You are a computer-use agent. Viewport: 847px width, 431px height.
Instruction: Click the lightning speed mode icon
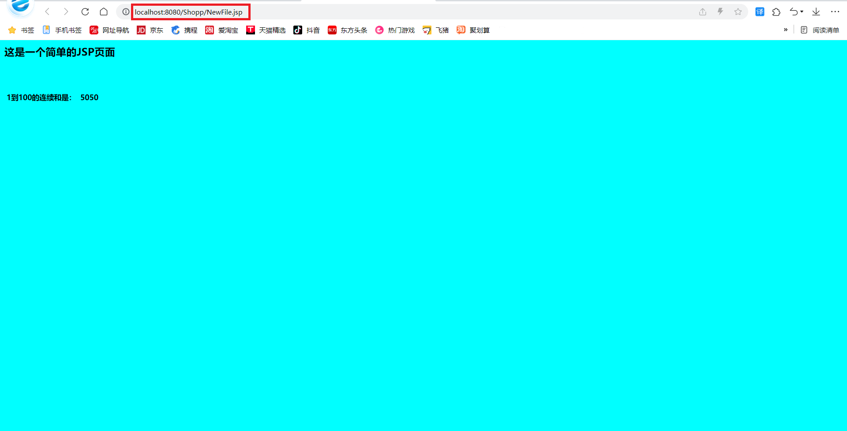point(720,12)
